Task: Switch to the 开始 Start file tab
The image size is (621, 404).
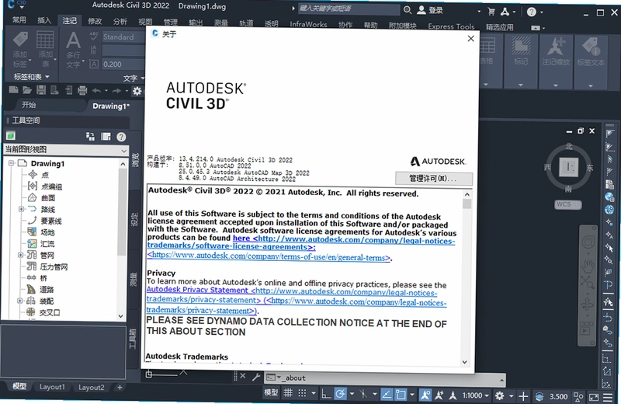Action: (29, 105)
